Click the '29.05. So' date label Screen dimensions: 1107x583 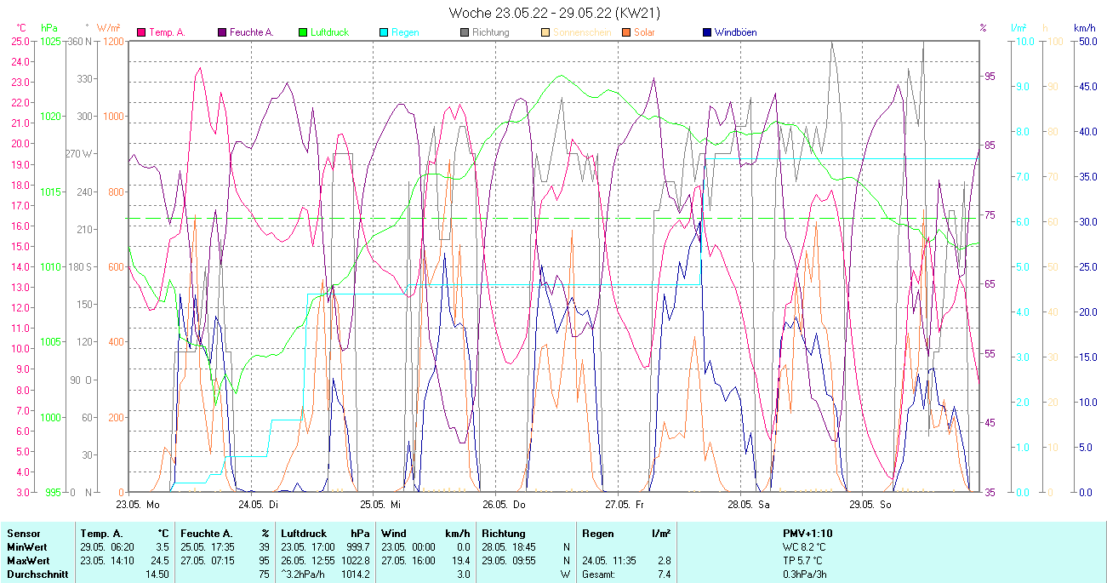point(870,504)
